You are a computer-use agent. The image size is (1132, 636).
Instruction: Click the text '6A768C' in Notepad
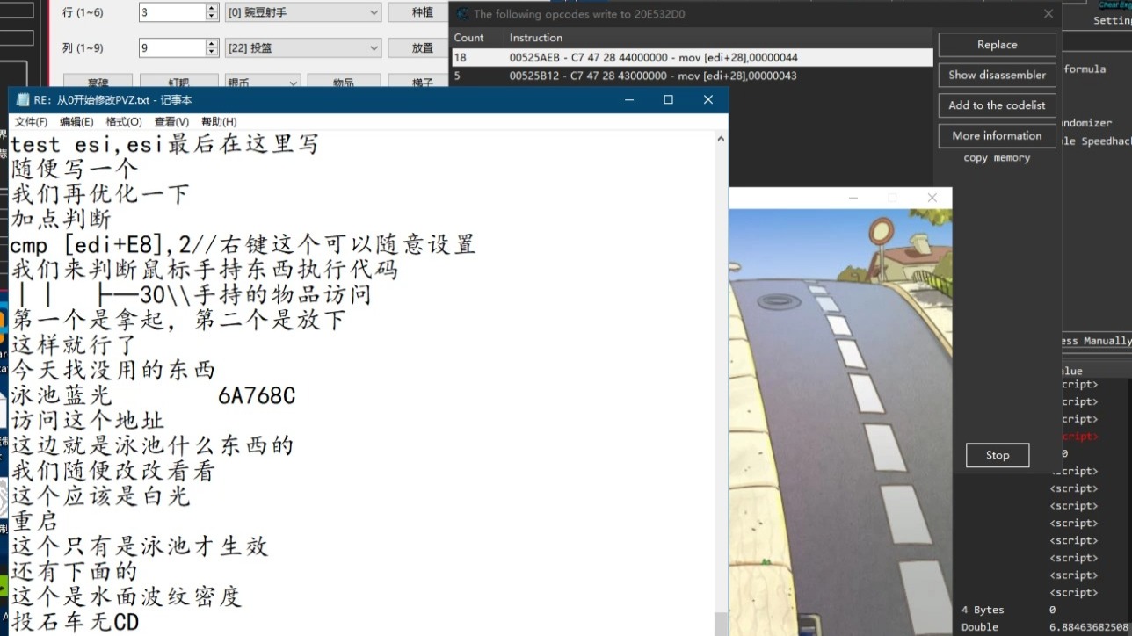[x=257, y=396]
